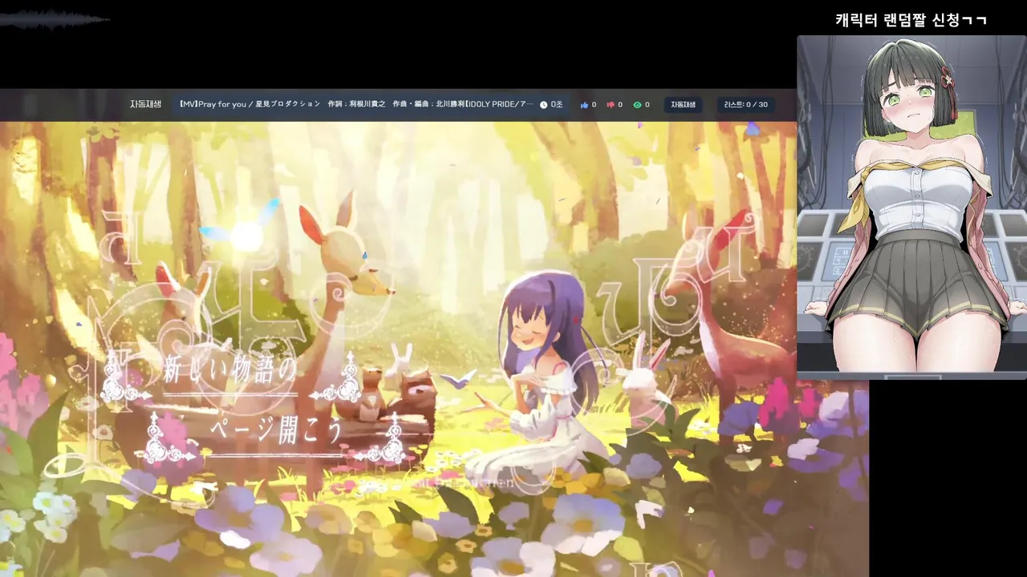Click the red thumbs-down dislike icon
The height and width of the screenshot is (577, 1027).
pyautogui.click(x=611, y=105)
